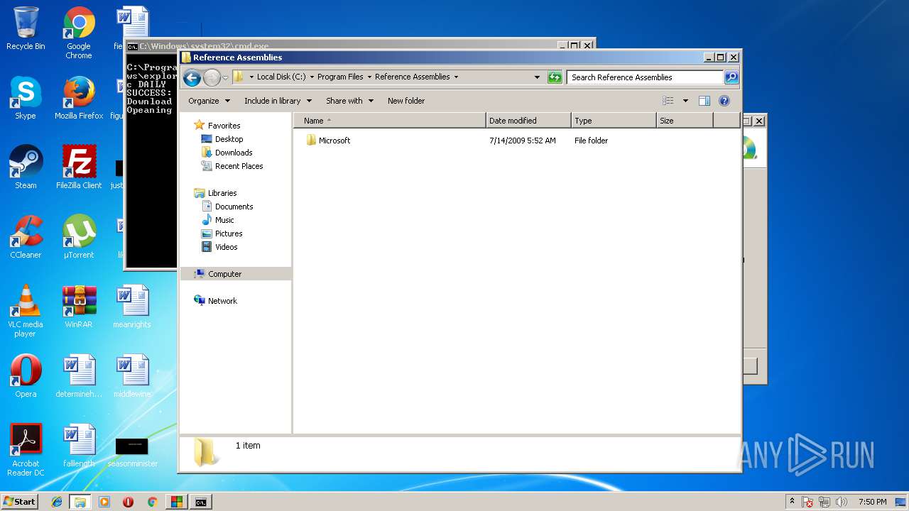Open Explorer help question mark icon
The width and height of the screenshot is (909, 511).
point(724,101)
